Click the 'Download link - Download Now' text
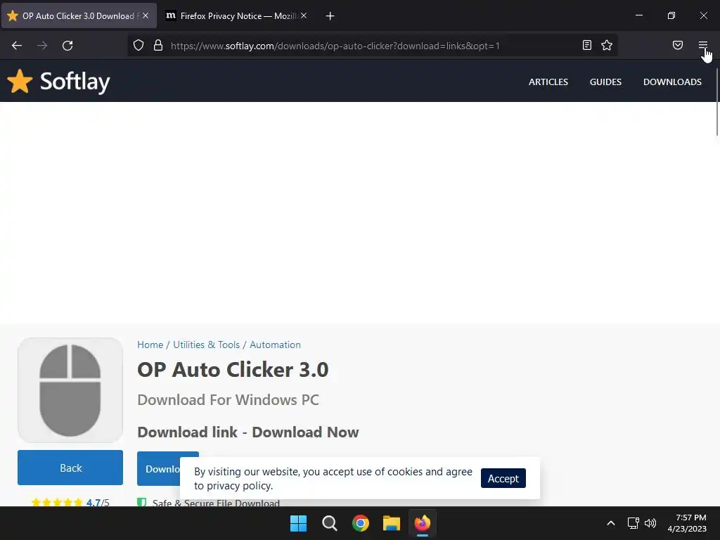This screenshot has width=720, height=540. point(248,432)
